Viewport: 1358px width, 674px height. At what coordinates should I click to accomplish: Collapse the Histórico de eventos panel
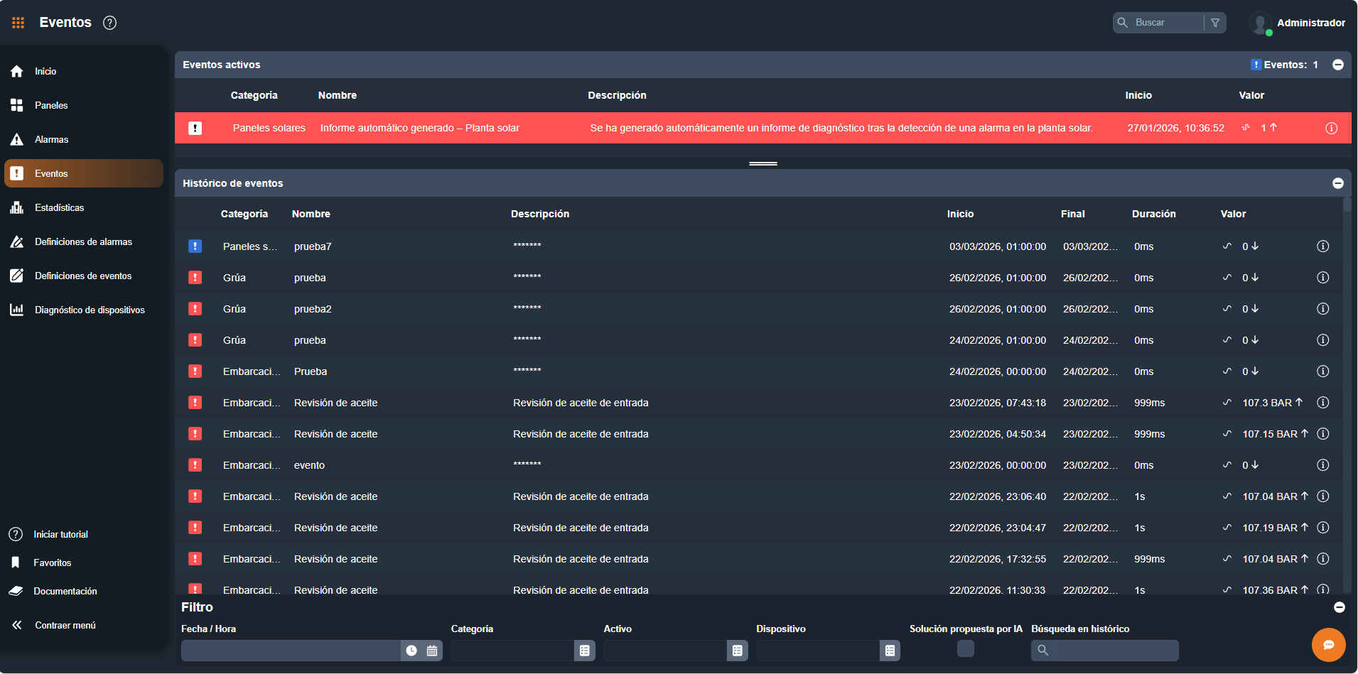[x=1338, y=183]
